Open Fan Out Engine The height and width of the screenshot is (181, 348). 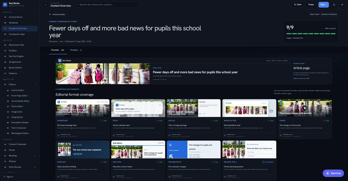20,56
